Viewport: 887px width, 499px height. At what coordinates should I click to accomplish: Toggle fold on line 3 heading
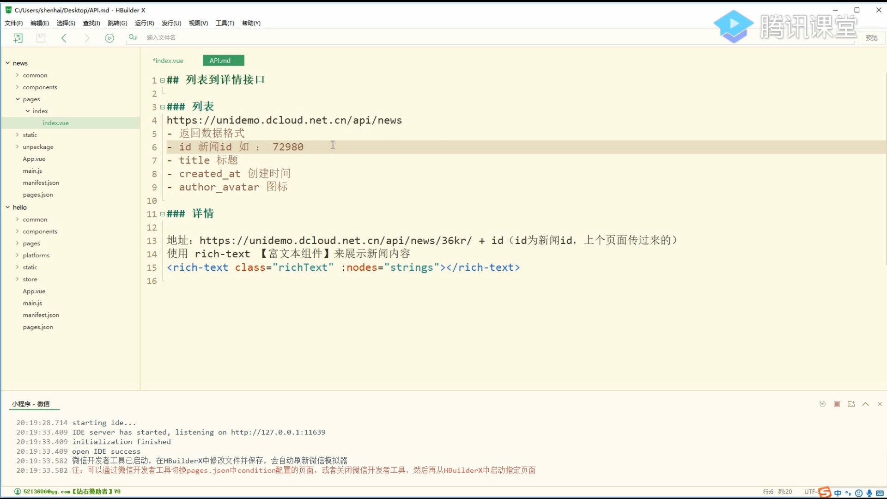[x=162, y=107]
